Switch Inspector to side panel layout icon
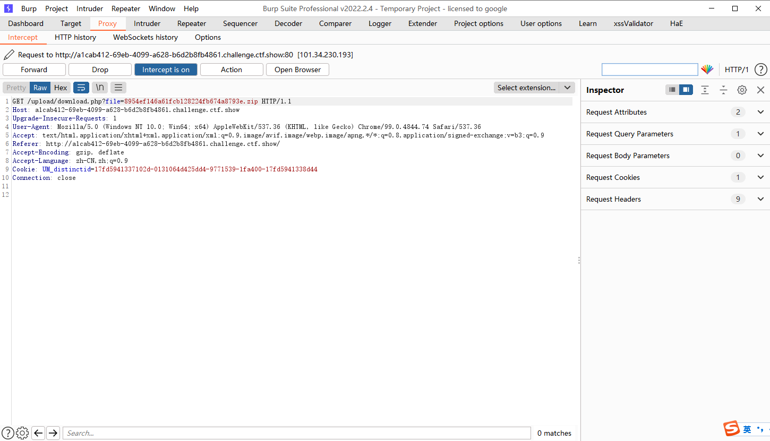 (x=686, y=90)
